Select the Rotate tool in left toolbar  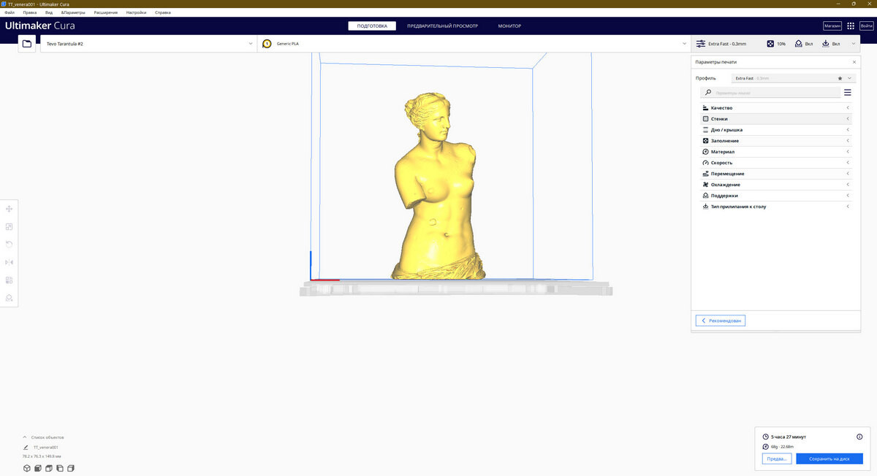(10, 245)
